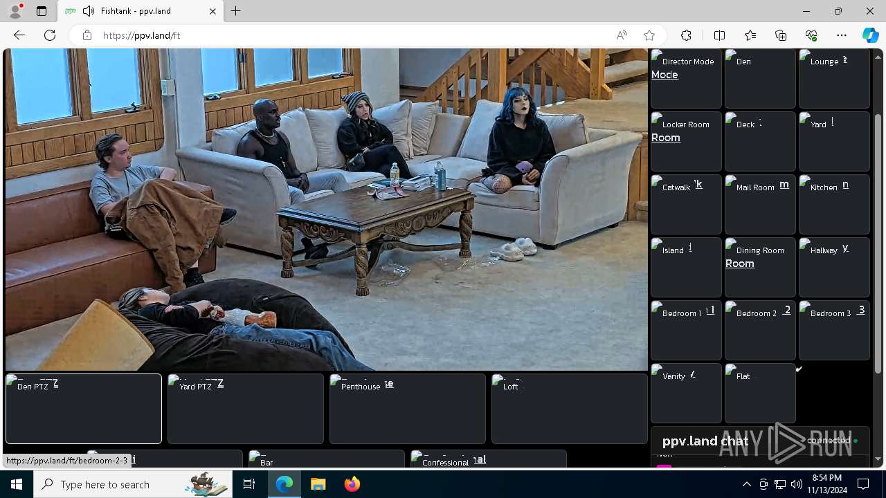Screen dimensions: 886x498
Task: Switch to the Den camera
Action: coord(760,79)
